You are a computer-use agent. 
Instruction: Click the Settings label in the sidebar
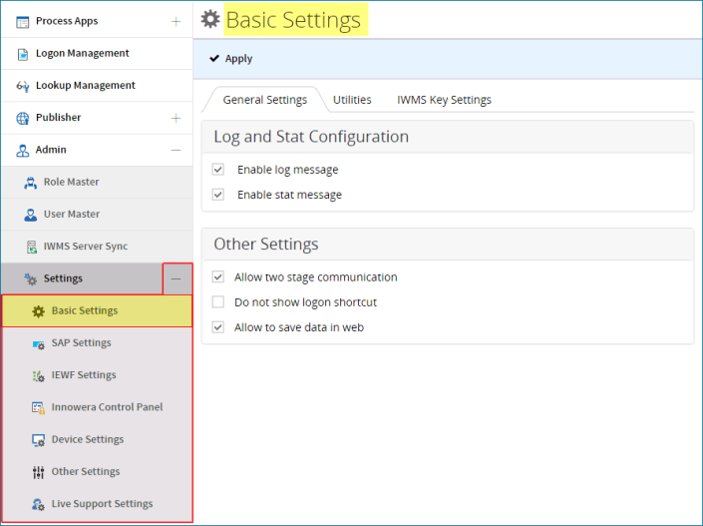coord(63,278)
